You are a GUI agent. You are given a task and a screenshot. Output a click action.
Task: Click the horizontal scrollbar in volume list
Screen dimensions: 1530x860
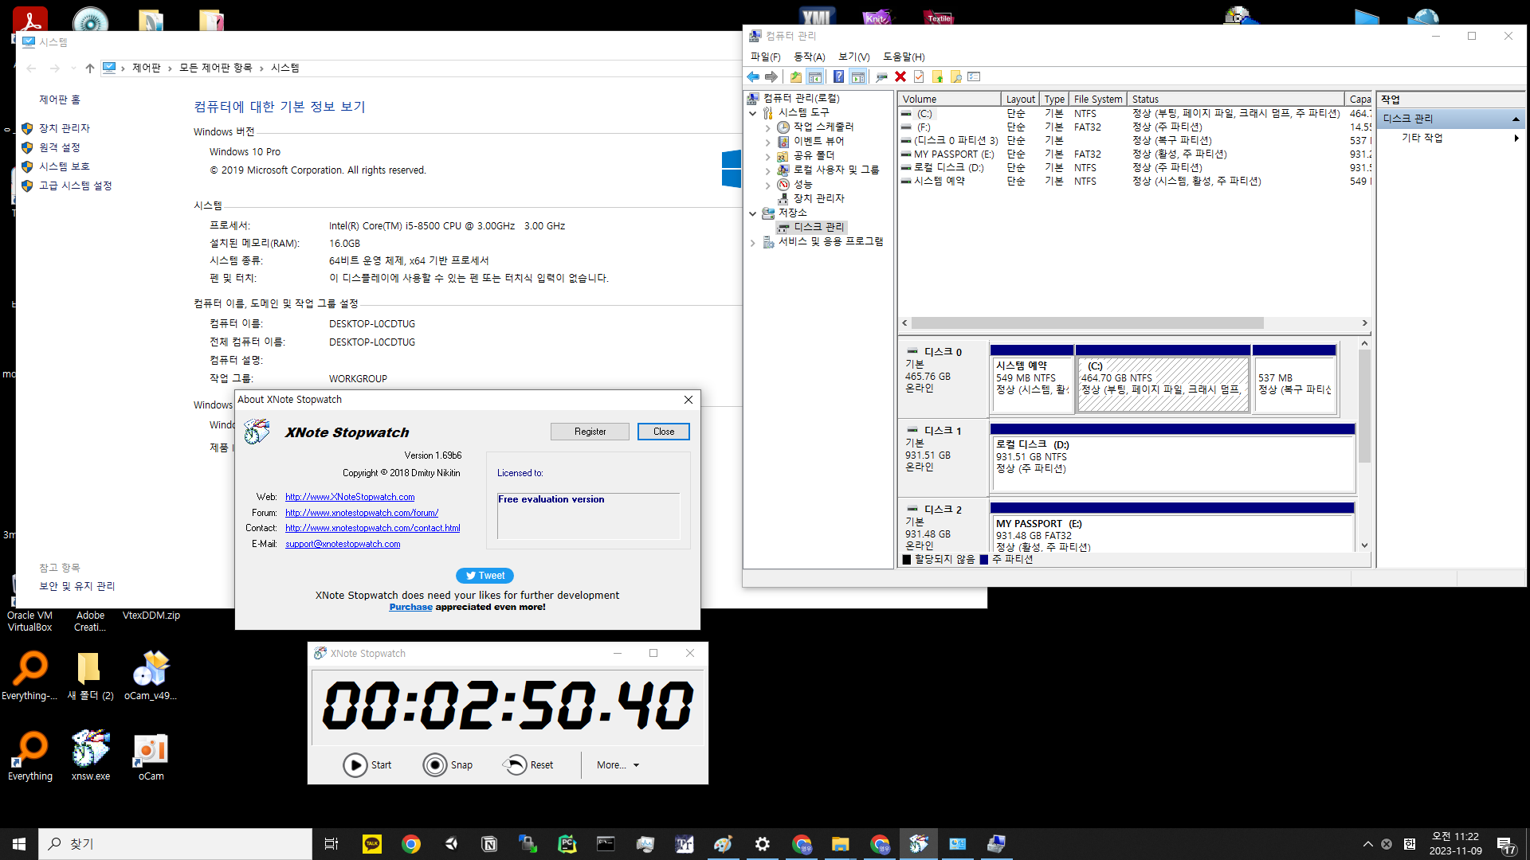point(1087,323)
